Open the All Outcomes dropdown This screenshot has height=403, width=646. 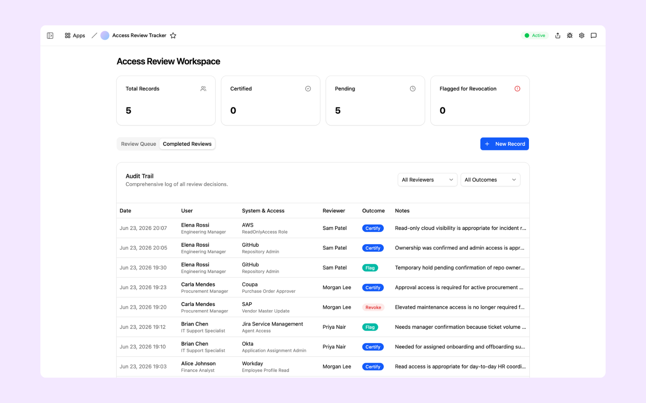coord(490,180)
